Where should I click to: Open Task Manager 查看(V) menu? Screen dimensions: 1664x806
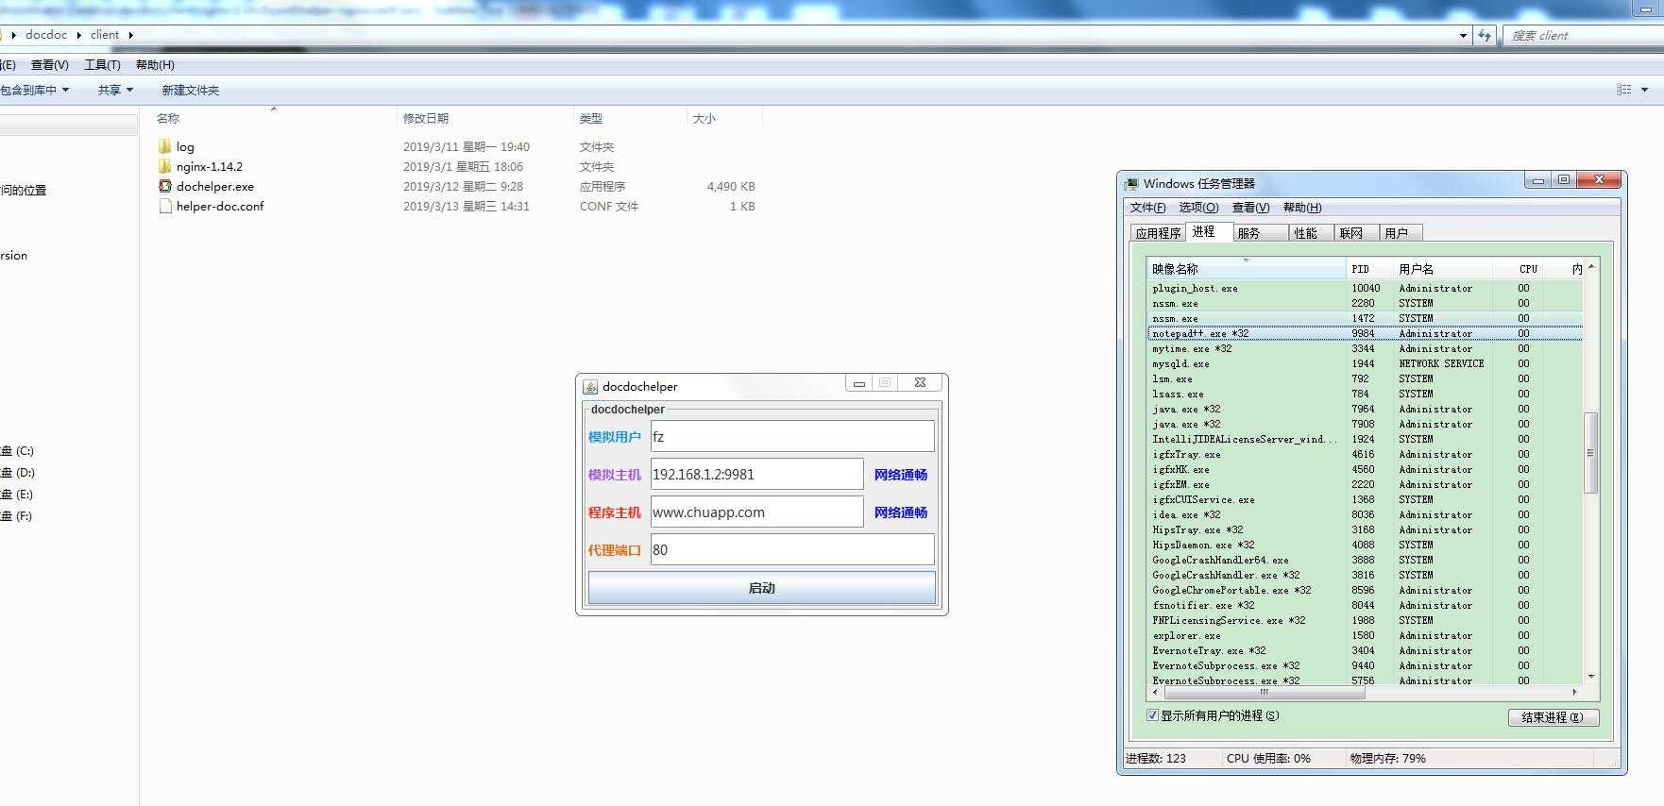click(x=1250, y=208)
